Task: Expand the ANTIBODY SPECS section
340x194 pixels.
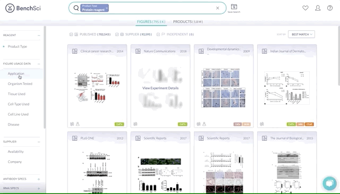Action: tap(39, 179)
